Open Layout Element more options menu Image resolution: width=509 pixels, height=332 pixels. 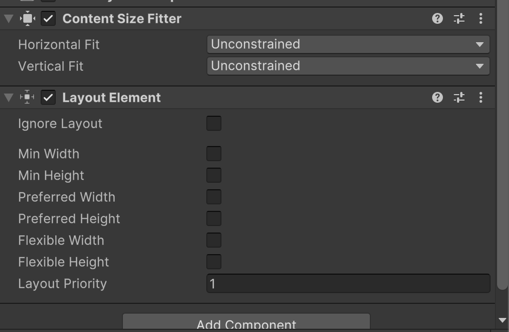(481, 98)
